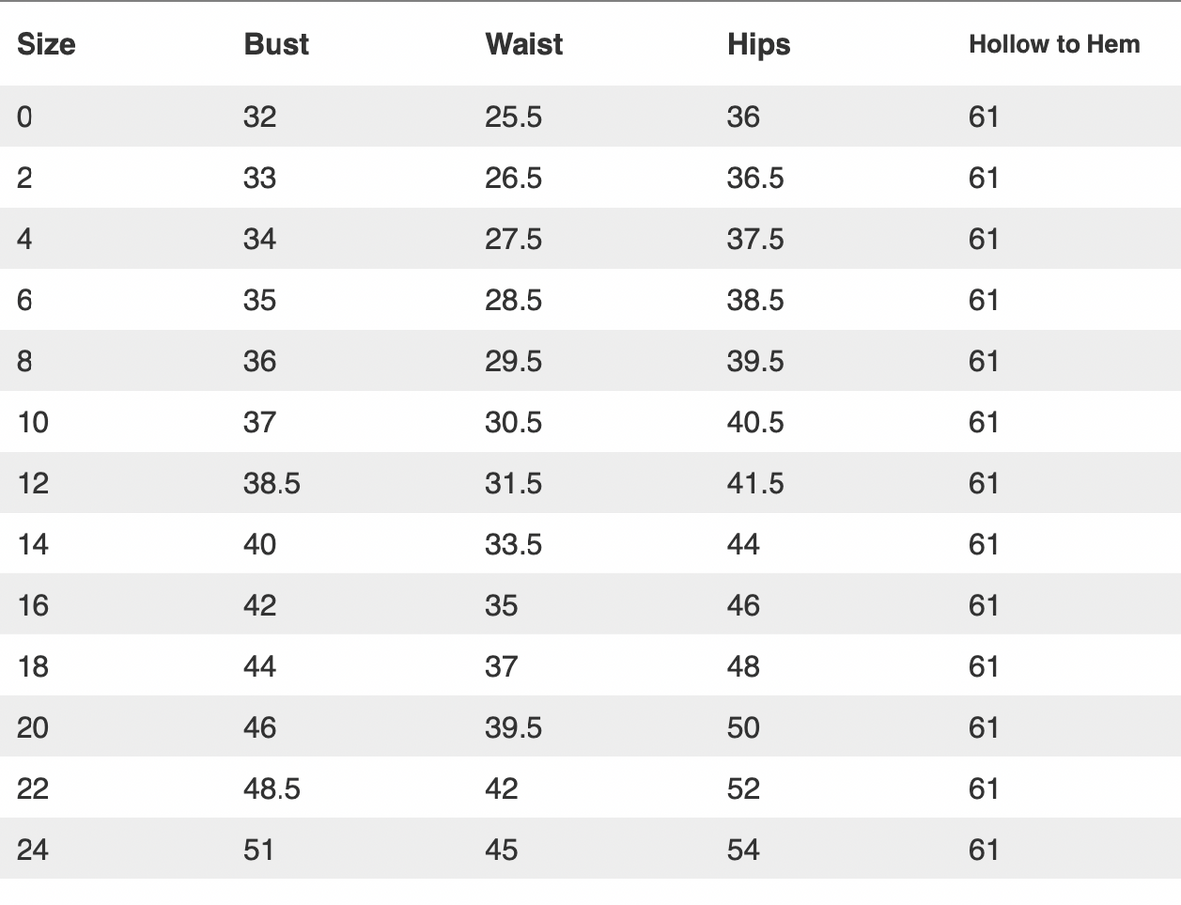Select the size 12 row label

32,483
